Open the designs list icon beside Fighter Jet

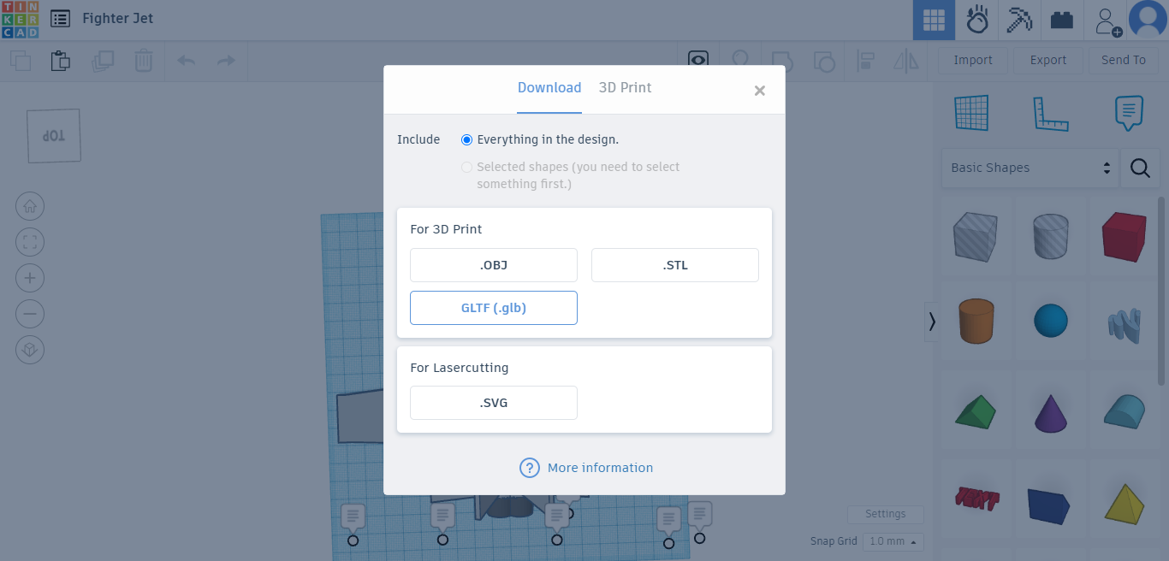click(x=61, y=19)
